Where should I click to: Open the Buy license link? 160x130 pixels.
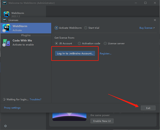click(147, 28)
